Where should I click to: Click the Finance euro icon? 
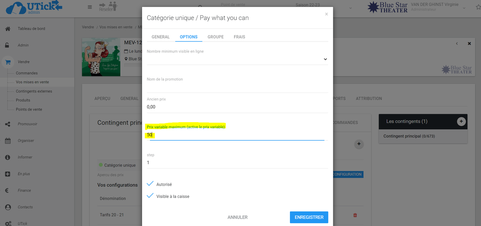[x=7, y=191]
